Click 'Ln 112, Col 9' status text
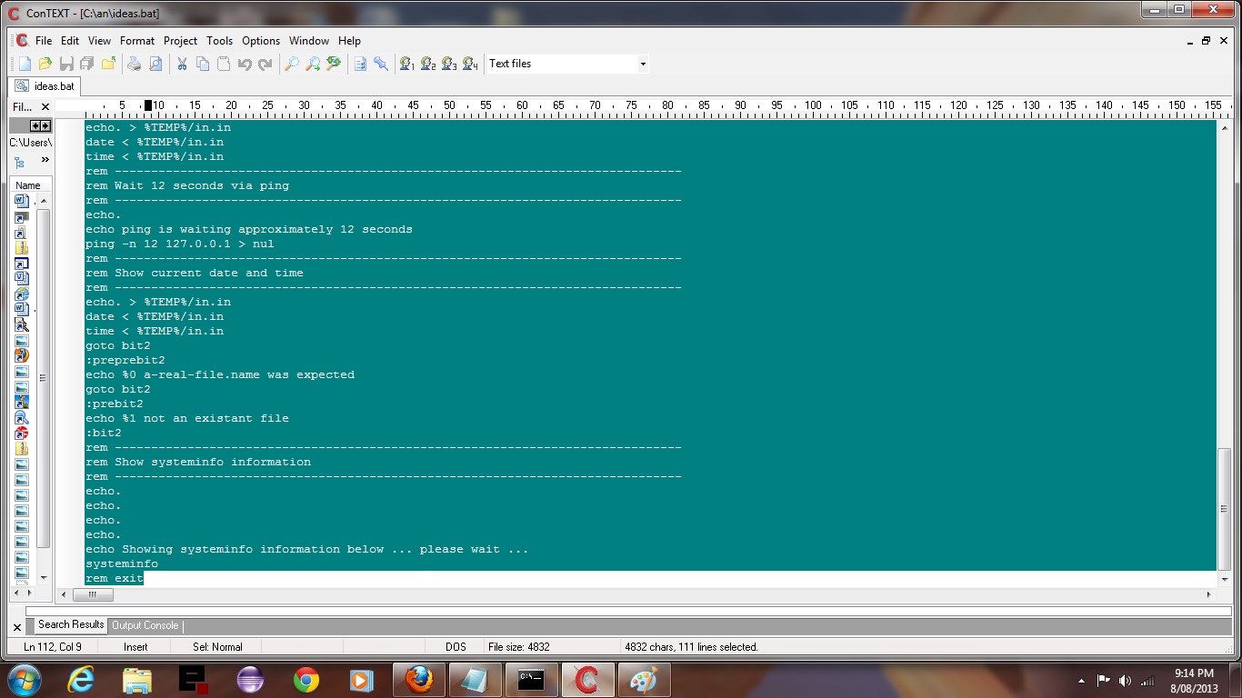 pos(53,647)
